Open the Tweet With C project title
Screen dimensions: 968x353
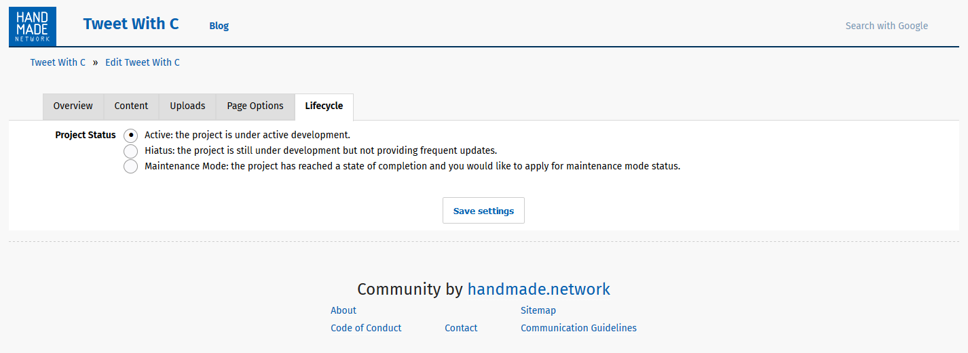[131, 24]
